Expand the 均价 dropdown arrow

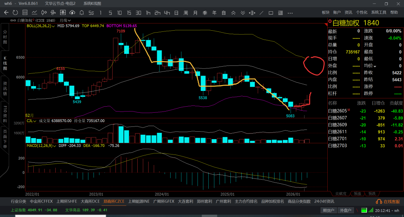(375, 66)
